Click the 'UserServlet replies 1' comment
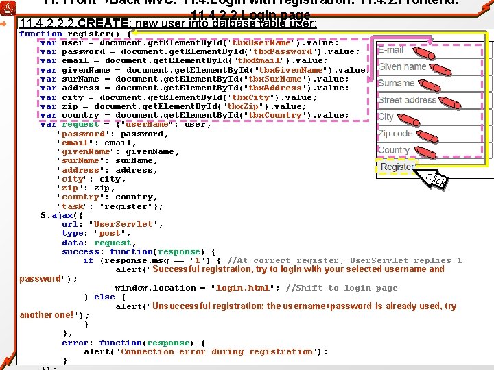The height and width of the screenshot is (370, 494). point(406,260)
